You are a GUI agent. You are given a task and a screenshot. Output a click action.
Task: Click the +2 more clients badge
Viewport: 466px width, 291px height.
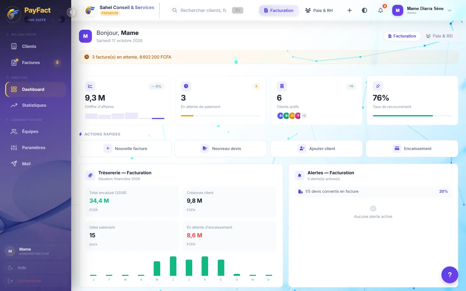[304, 116]
